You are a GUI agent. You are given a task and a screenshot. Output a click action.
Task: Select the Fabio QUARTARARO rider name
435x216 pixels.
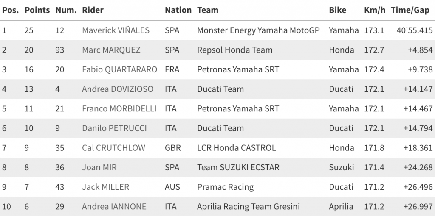119,69
